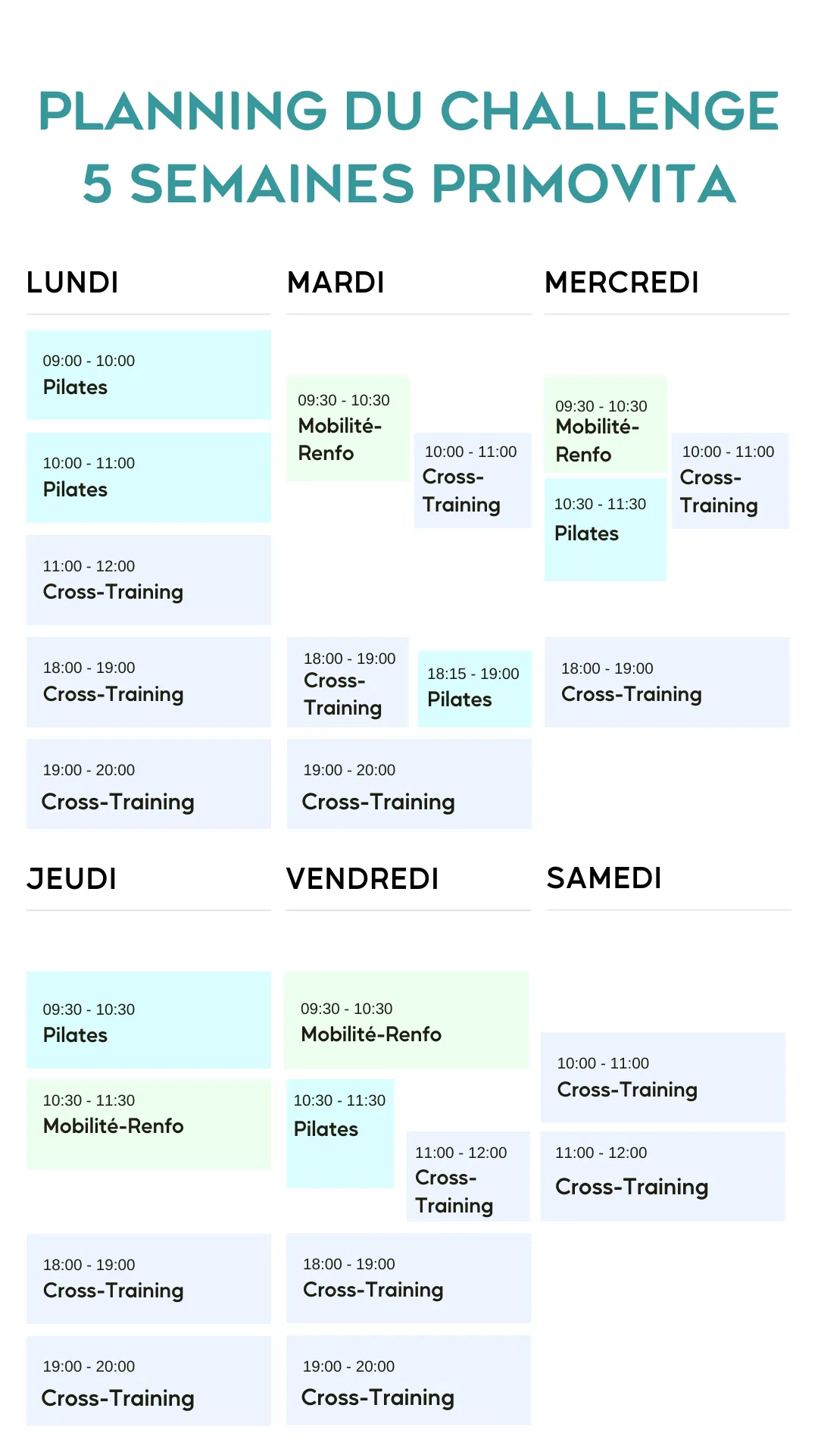Select Saturday 10:00 - 11:00 Cross-Training slot

(x=663, y=1077)
